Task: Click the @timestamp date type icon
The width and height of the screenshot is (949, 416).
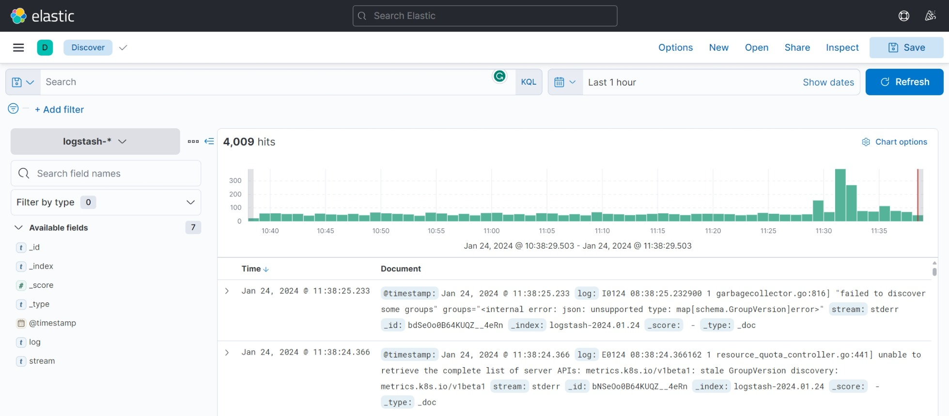Action: point(21,323)
